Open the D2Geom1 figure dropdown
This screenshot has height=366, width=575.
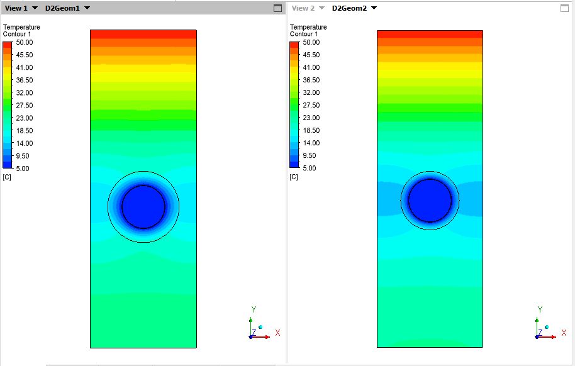pos(86,8)
